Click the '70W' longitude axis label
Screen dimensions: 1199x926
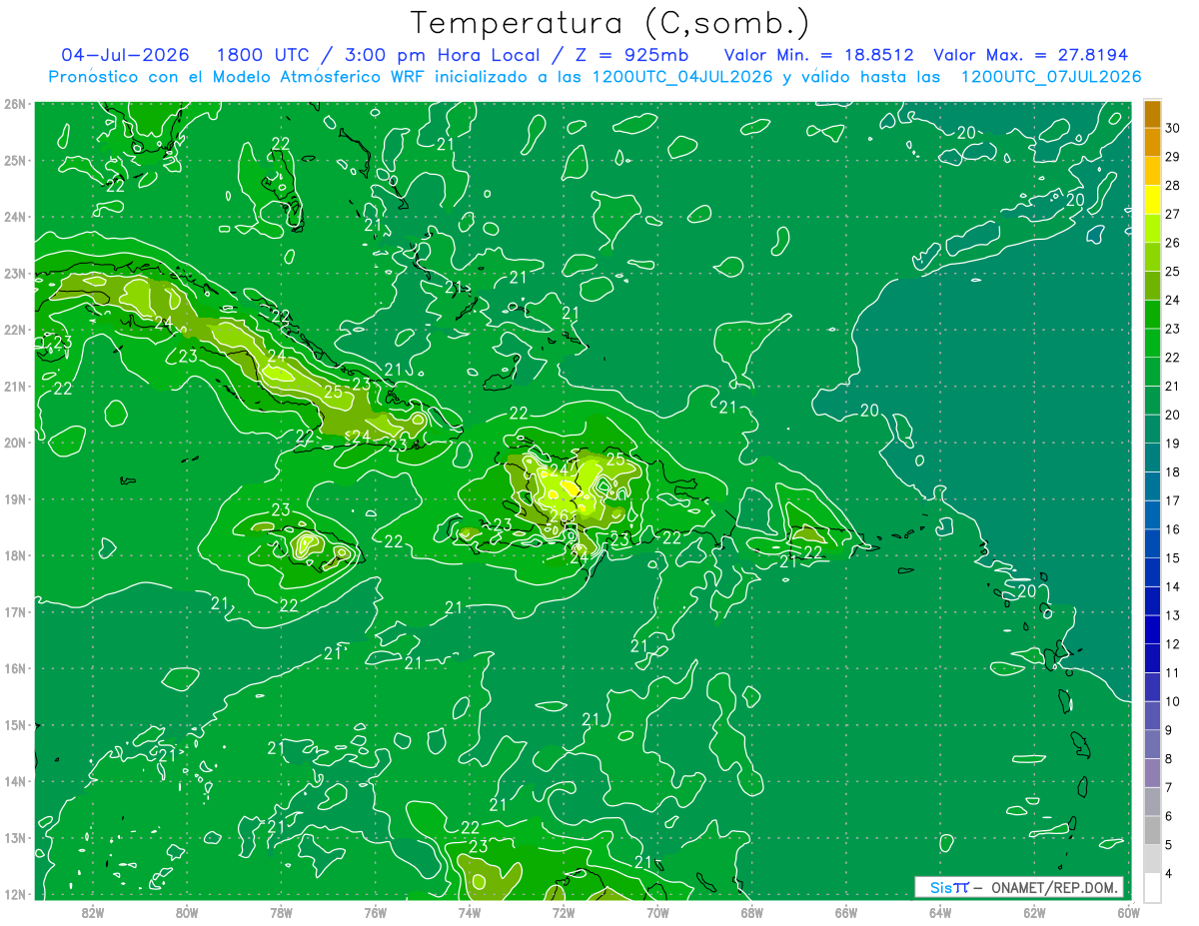coord(657,911)
